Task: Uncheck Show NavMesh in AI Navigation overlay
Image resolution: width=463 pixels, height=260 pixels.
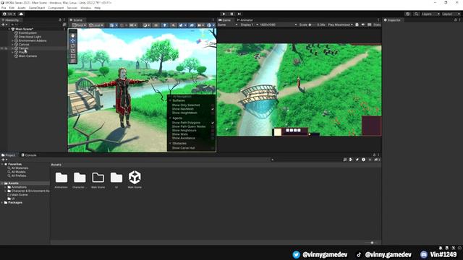Action: point(213,109)
